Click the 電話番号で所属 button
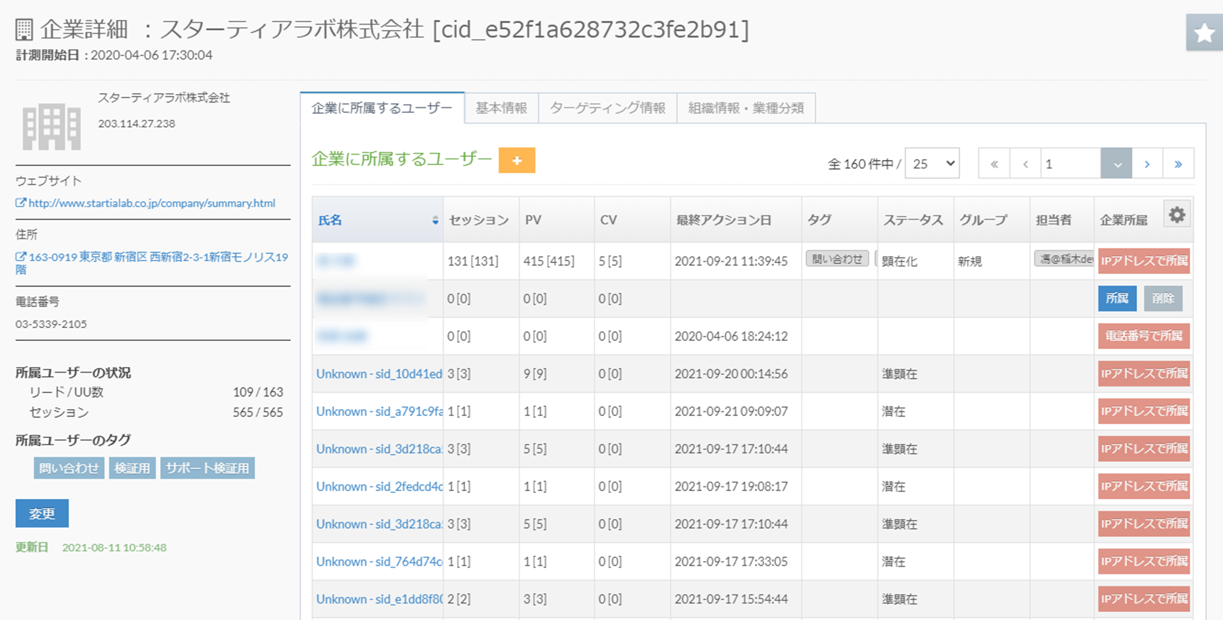Viewport: 1223px width, 620px height. click(1144, 336)
